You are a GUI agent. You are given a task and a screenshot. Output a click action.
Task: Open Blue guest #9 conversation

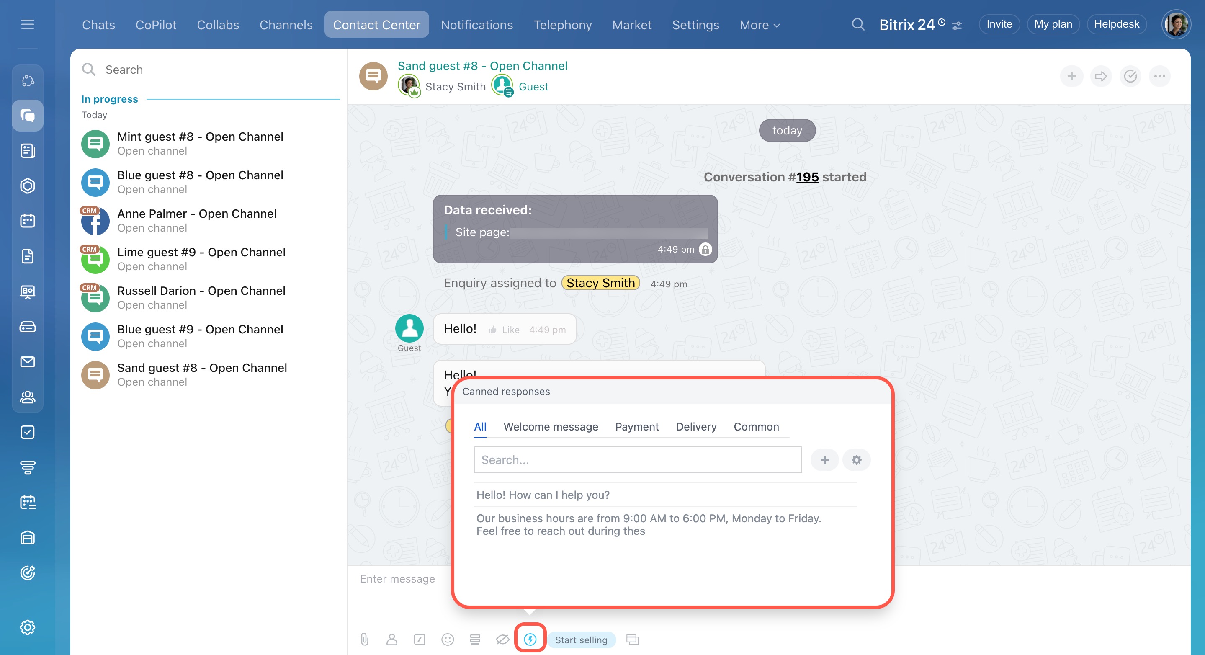pos(208,336)
